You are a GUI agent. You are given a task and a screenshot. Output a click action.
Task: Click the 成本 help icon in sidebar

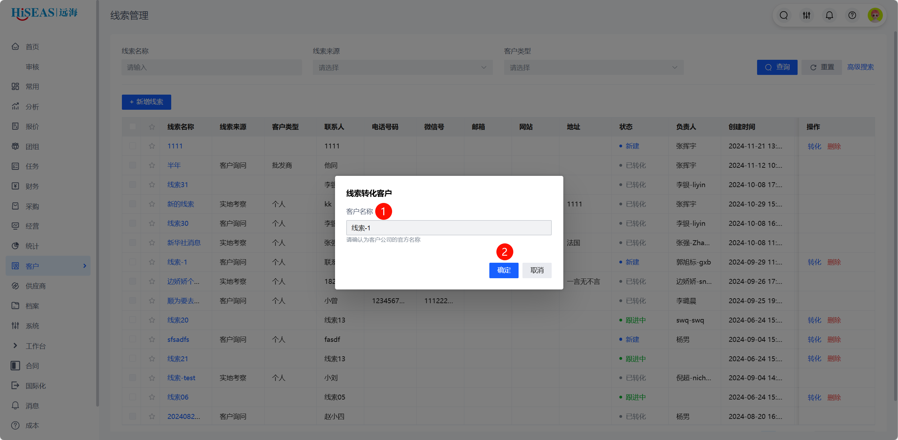15,426
